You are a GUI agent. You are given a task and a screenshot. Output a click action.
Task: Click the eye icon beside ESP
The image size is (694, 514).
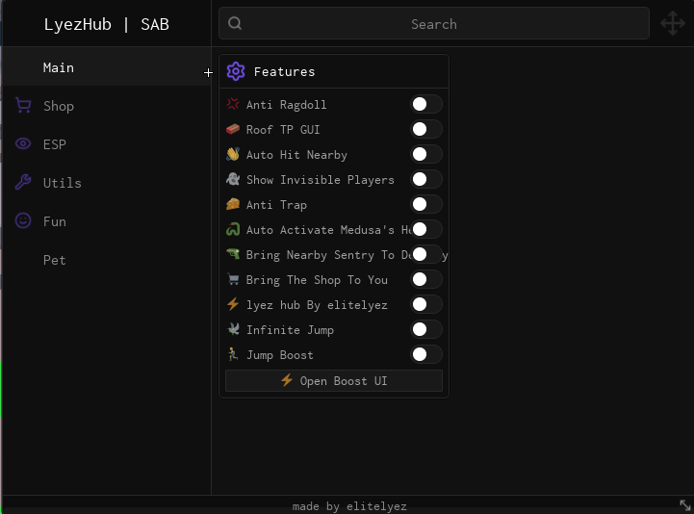(x=23, y=144)
